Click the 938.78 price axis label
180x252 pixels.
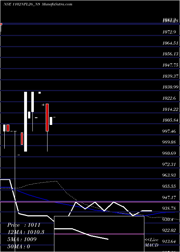pyautogui.click(x=170, y=209)
